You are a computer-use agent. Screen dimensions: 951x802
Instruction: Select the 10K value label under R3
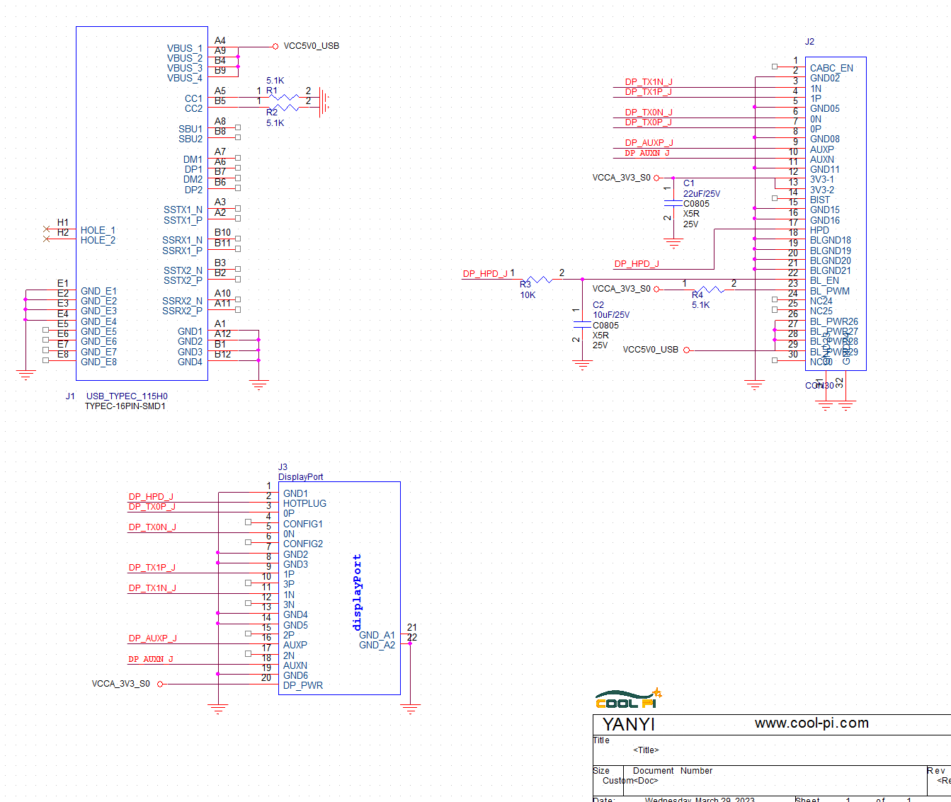point(528,295)
